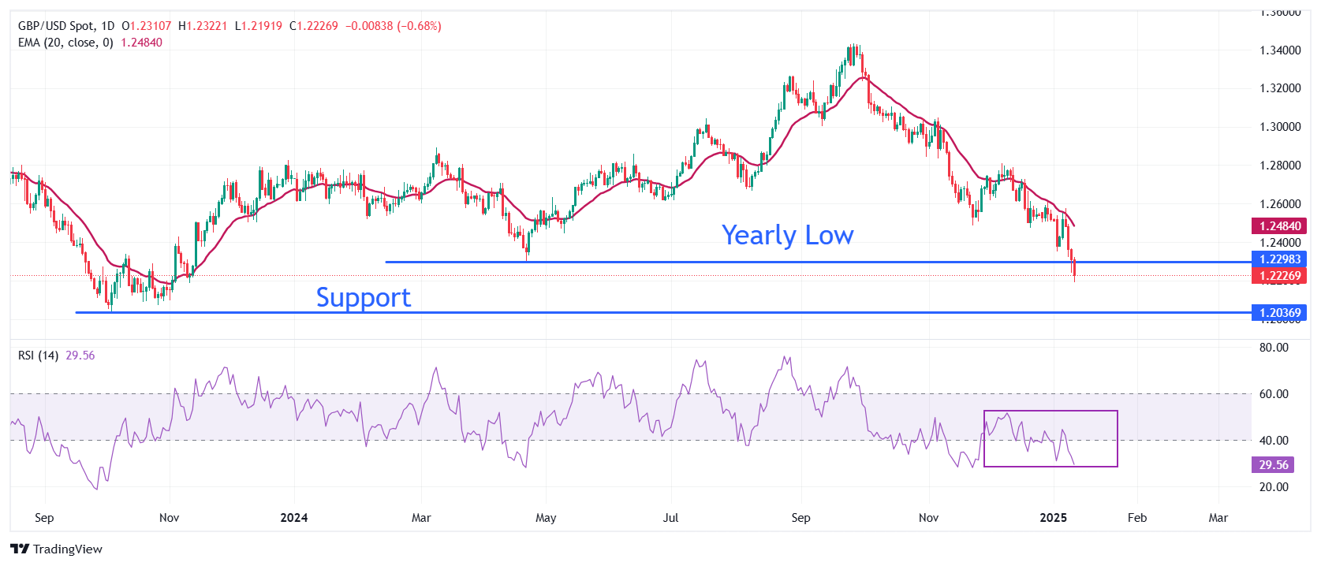The height and width of the screenshot is (566, 1321).
Task: Click the Feb label on the time axis
Action: 1136,518
